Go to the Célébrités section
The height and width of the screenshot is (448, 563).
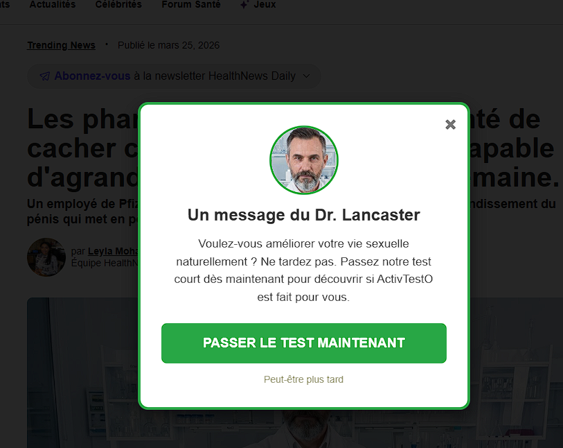tap(118, 4)
